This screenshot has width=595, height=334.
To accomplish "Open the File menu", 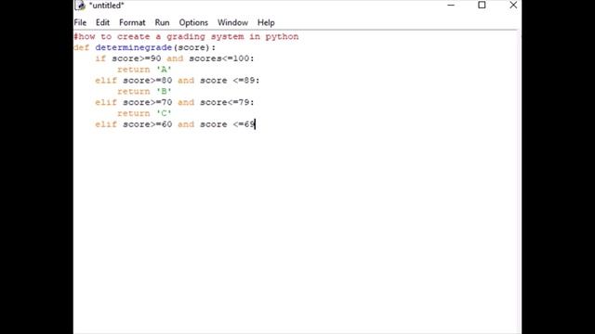I will pyautogui.click(x=80, y=22).
